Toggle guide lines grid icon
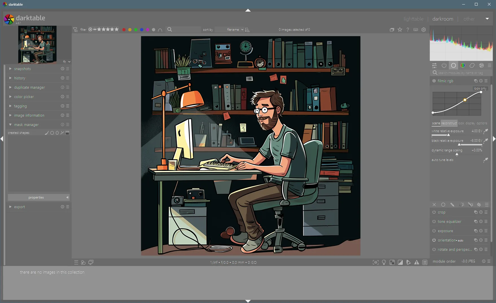The height and width of the screenshot is (303, 496). [x=425, y=262]
